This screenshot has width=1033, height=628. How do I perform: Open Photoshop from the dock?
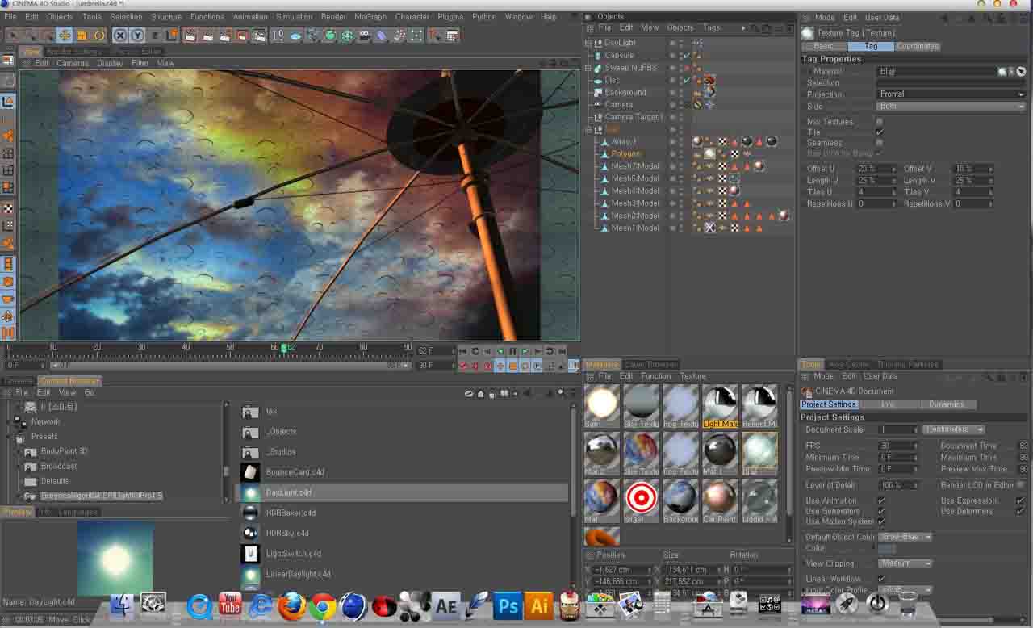pos(508,606)
